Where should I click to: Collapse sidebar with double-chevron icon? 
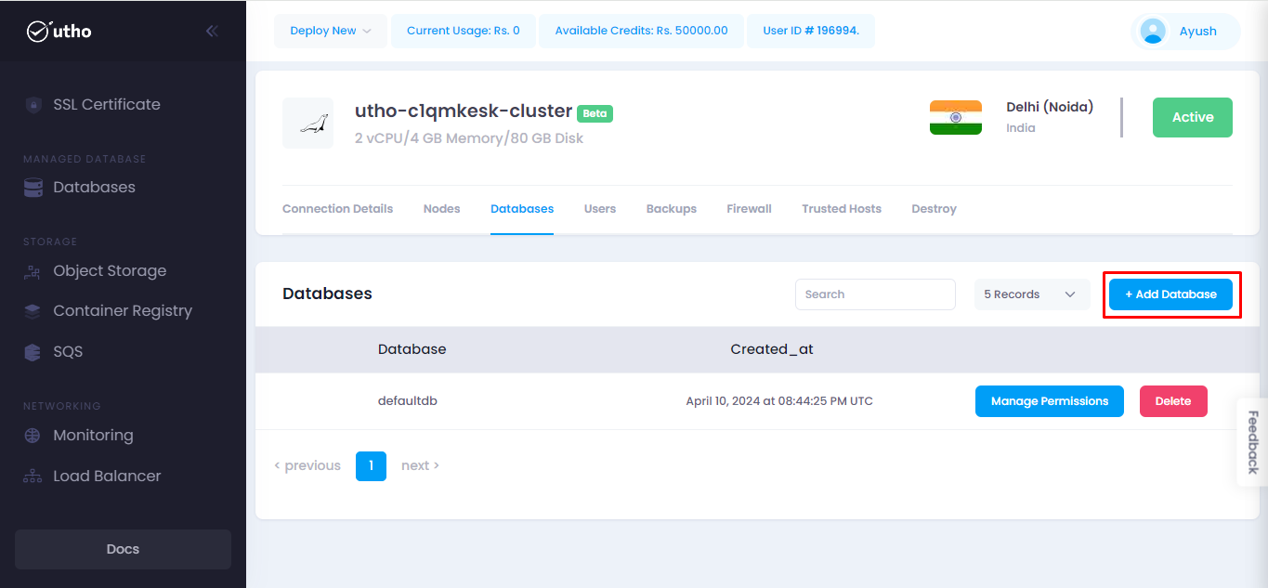pos(212,31)
